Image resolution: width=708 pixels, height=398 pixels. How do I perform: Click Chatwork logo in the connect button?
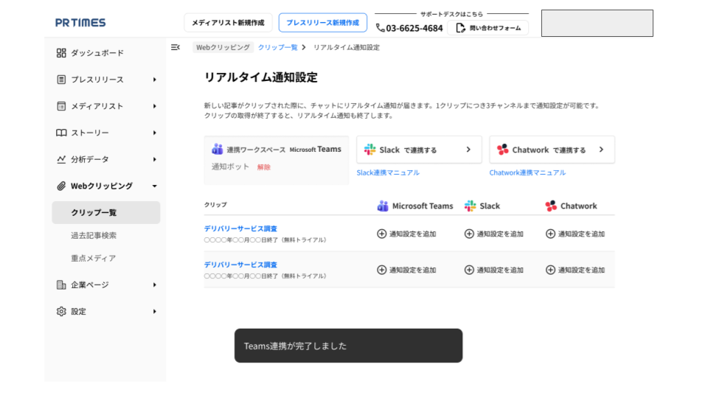(x=502, y=150)
